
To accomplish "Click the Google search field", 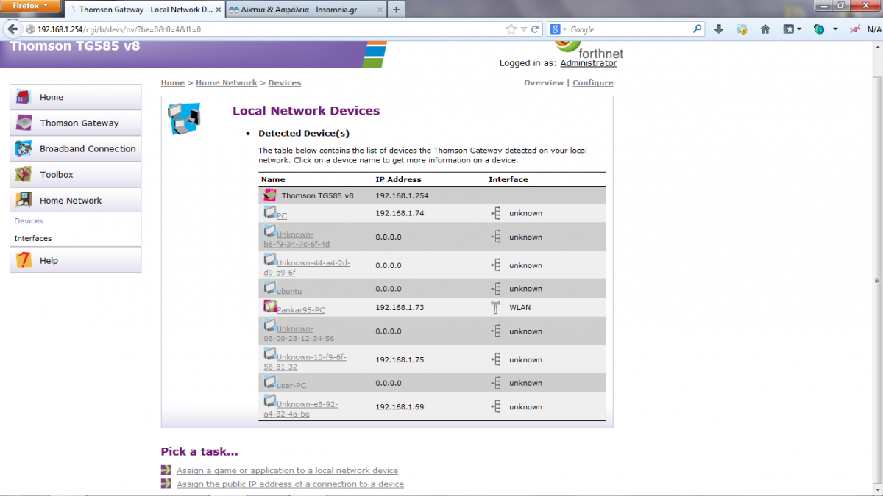I will (630, 29).
